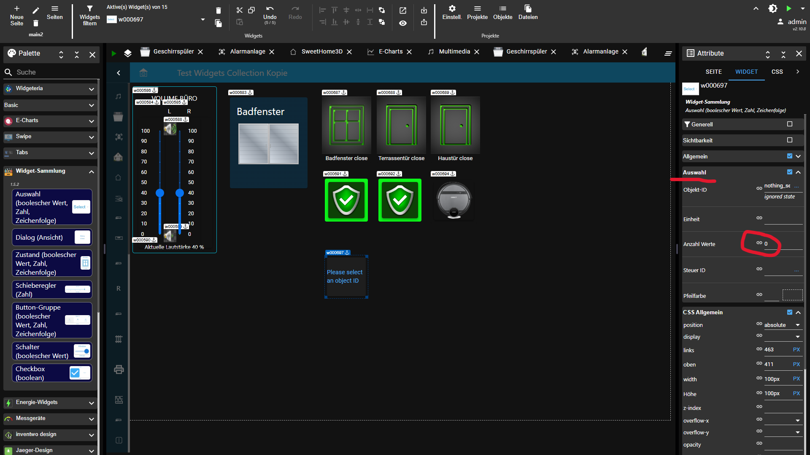The image size is (810, 455).
Task: Expand the E-Charts palette group
Action: pyautogui.click(x=92, y=121)
